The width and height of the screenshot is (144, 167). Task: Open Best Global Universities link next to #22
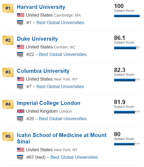(x=63, y=54)
